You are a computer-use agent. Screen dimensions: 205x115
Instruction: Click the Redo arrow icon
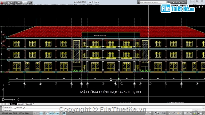24,3
